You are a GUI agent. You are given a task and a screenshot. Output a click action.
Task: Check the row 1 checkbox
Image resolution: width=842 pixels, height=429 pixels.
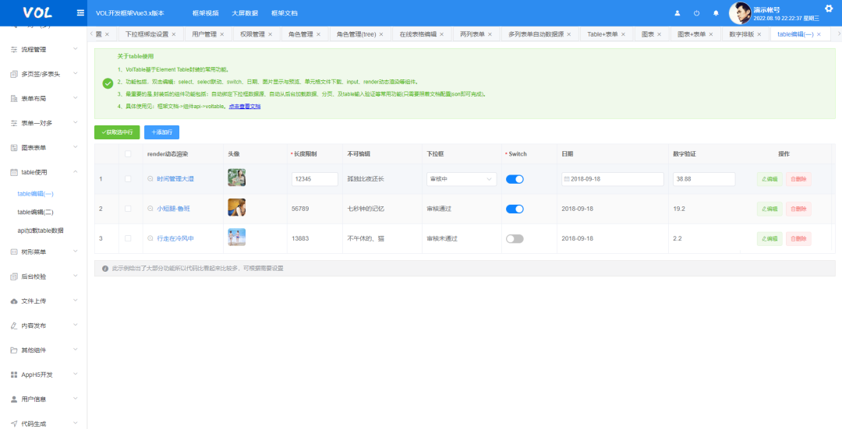128,178
